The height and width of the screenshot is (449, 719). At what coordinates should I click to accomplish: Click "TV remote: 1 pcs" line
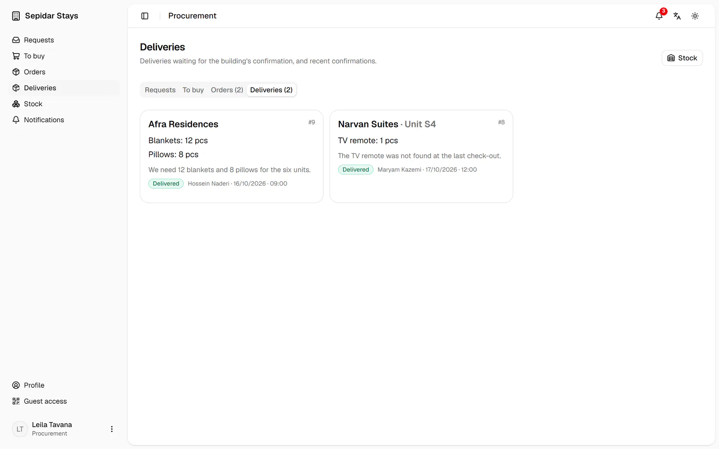[368, 141]
